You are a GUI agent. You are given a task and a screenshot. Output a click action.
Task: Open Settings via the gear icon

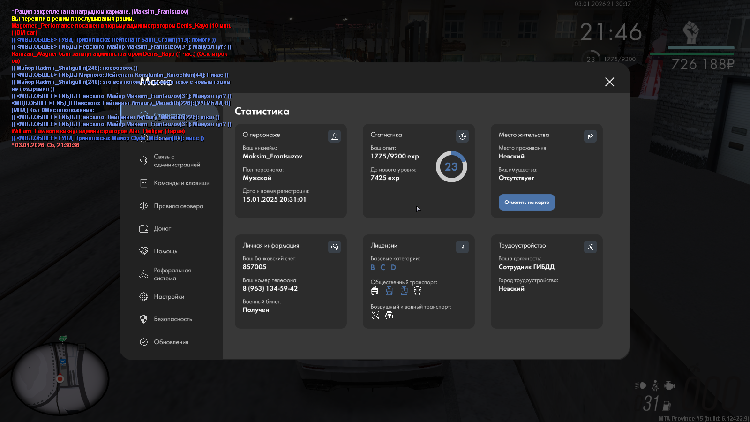click(143, 297)
